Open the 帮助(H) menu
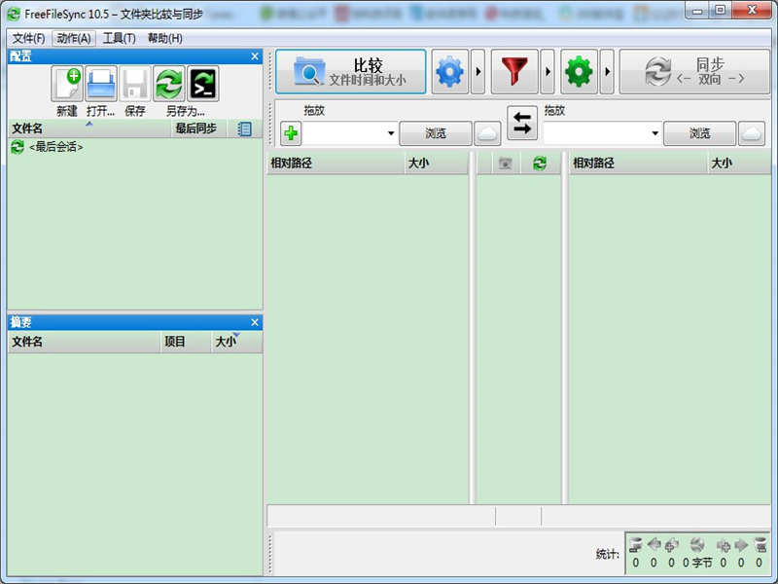This screenshot has width=778, height=584. click(164, 38)
